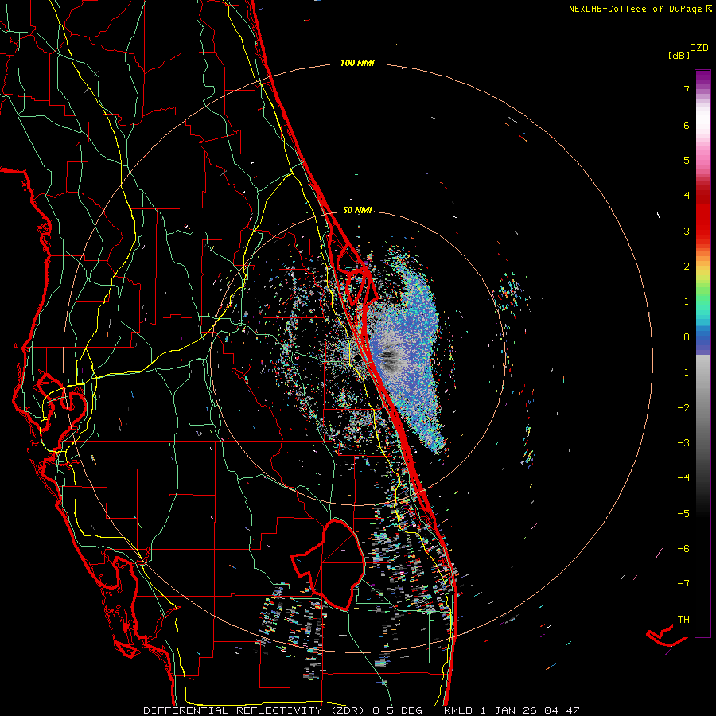716x716 pixels.
Task: Select the 2 value on the dB scale
Action: pyautogui.click(x=687, y=267)
